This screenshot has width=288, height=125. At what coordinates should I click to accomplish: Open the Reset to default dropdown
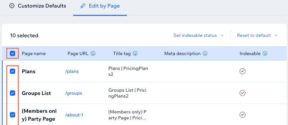[x=257, y=35]
